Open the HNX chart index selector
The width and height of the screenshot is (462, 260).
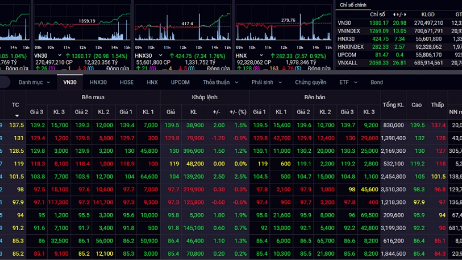[x=249, y=56]
